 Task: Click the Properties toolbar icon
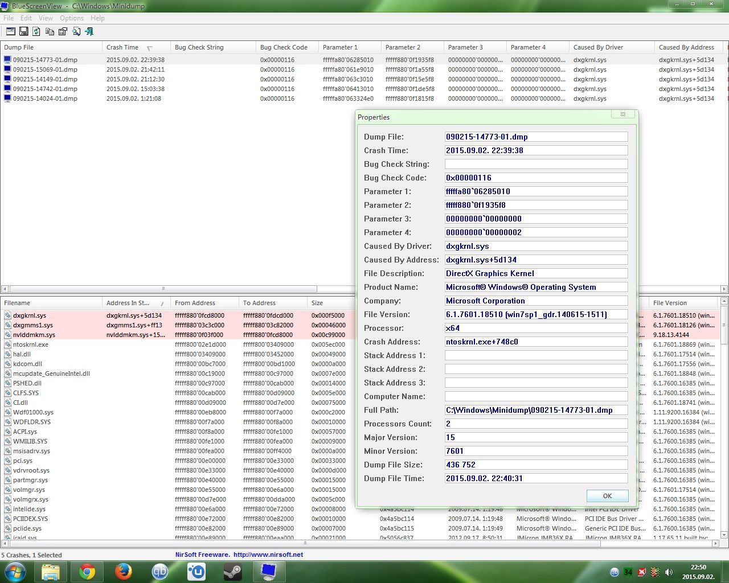pyautogui.click(x=63, y=31)
